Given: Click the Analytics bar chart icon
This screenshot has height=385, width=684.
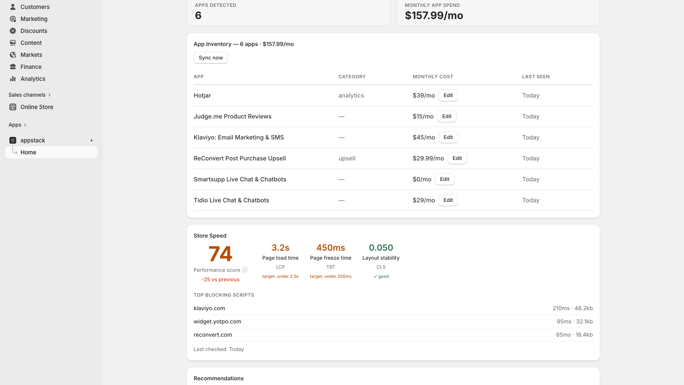Looking at the screenshot, I should pyautogui.click(x=13, y=79).
